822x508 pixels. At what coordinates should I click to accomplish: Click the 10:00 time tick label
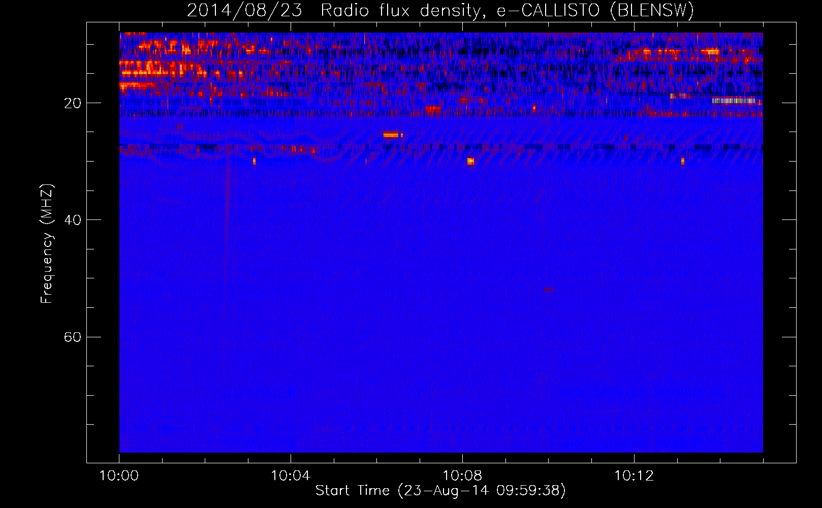point(119,476)
